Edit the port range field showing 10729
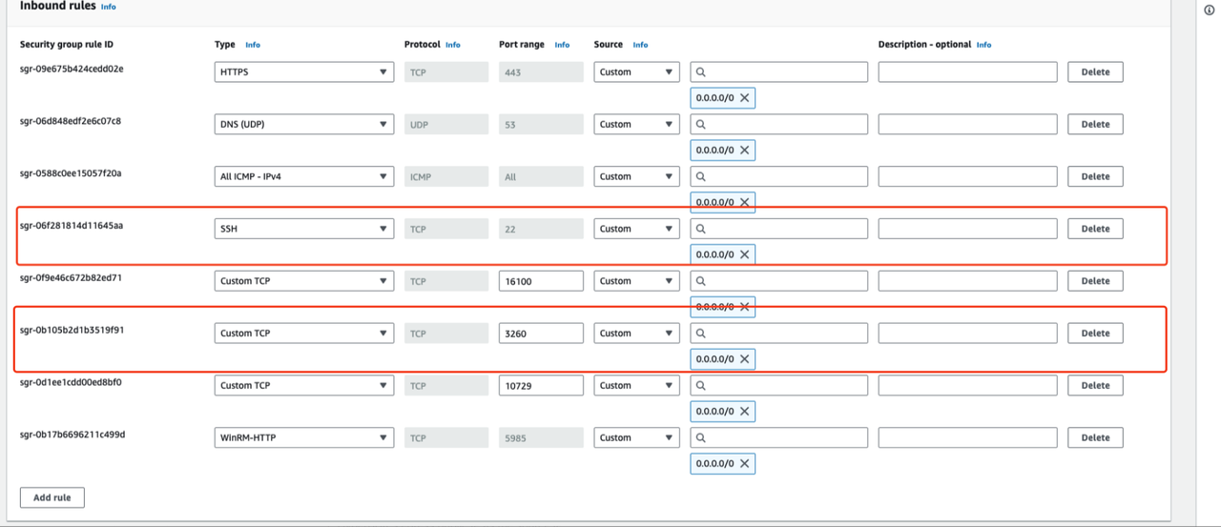The image size is (1221, 527). click(541, 386)
